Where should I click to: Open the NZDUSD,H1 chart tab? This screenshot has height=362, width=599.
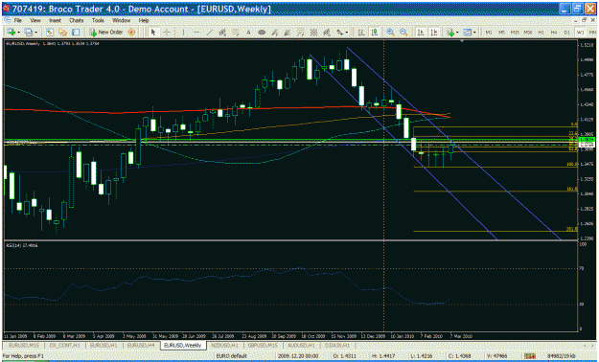pos(224,345)
